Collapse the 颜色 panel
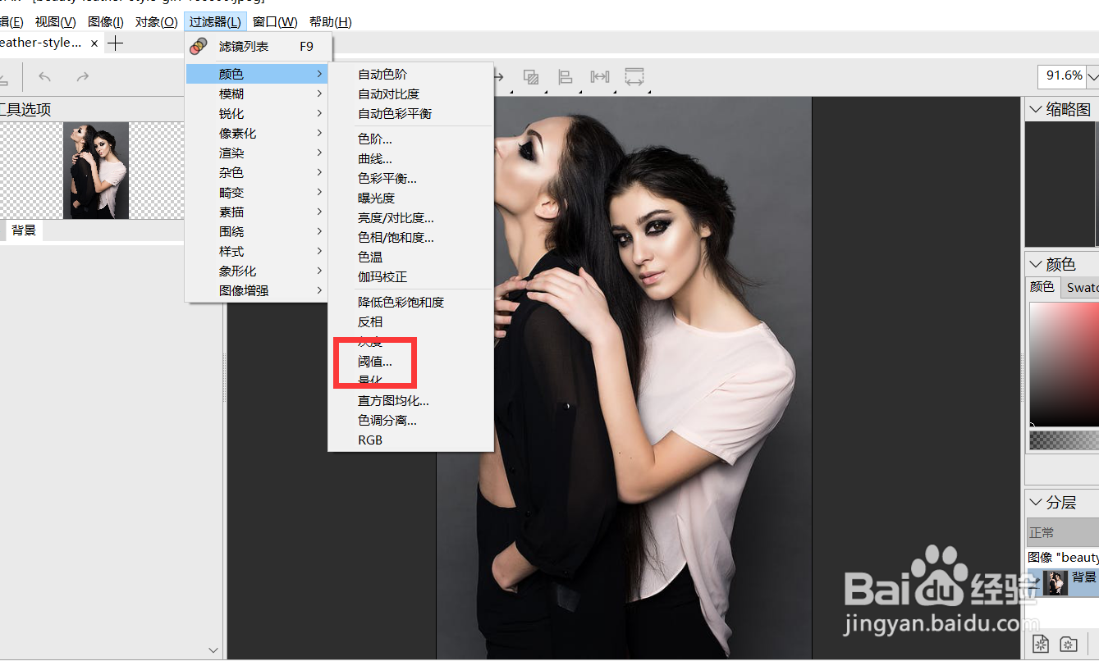 pyautogui.click(x=1035, y=264)
